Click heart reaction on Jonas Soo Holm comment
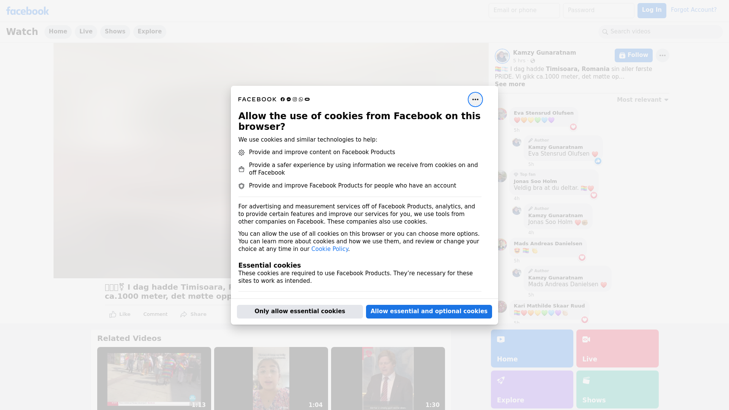 click(593, 195)
